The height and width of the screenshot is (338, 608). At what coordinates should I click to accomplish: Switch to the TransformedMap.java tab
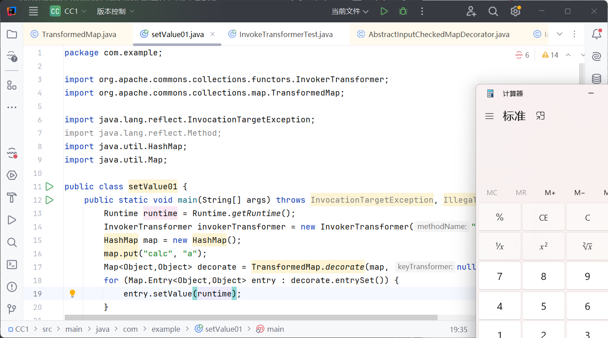[78, 34]
